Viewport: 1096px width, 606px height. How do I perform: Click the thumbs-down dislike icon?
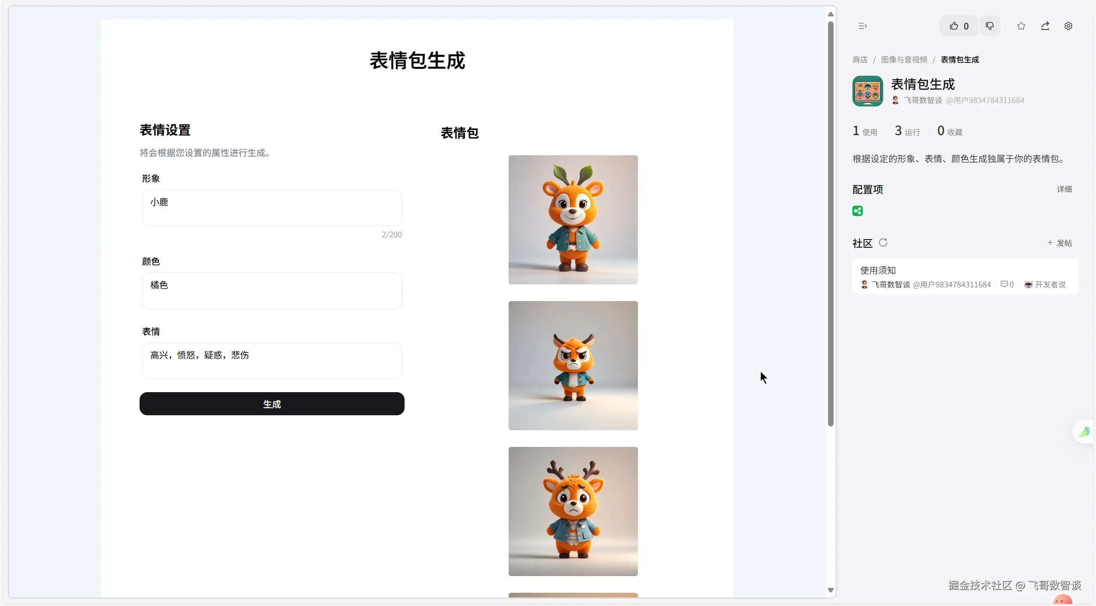click(x=990, y=26)
